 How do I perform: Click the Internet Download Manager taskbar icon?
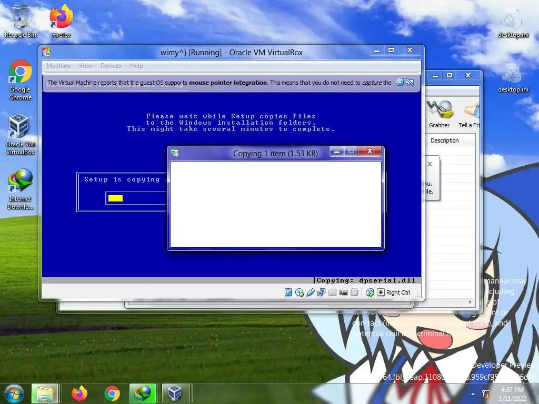pos(142,393)
